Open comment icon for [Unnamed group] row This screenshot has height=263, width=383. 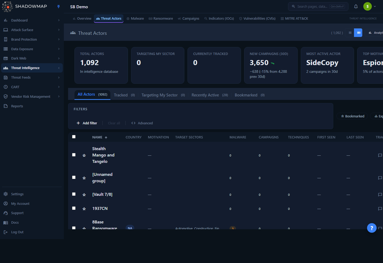[x=380, y=178]
